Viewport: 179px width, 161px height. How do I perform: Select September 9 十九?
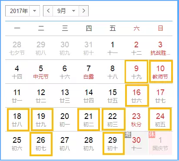click(x=136, y=72)
